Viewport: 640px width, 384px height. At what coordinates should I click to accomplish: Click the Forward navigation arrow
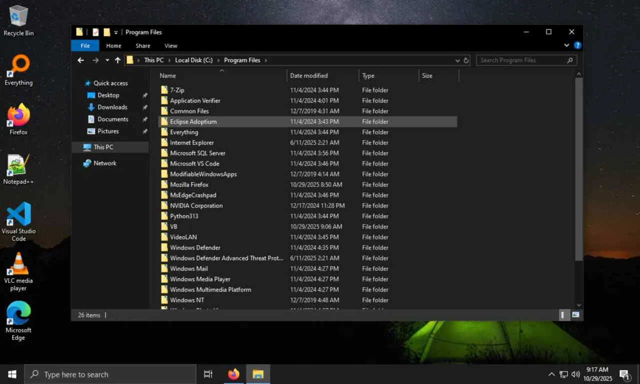point(95,60)
